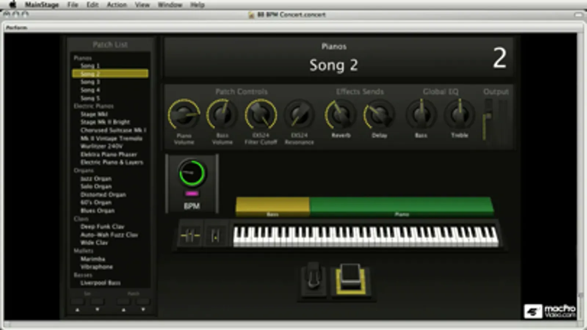This screenshot has width=587, height=330.
Task: Select the Vibraphone patch
Action: 97,267
